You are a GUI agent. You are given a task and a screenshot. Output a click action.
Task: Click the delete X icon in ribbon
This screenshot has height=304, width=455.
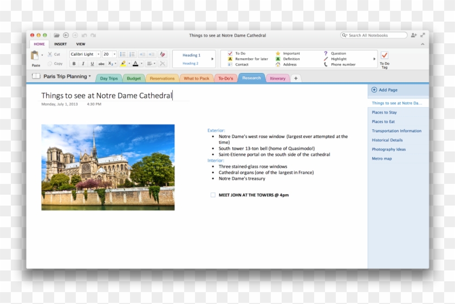[162, 63]
